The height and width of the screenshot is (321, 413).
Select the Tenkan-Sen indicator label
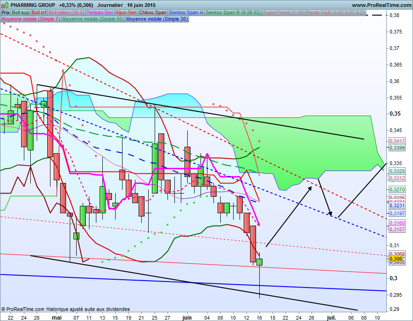[100, 13]
